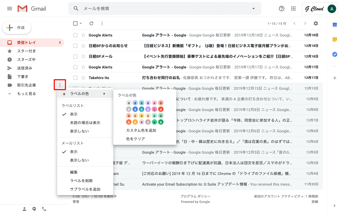Star the 日経BPメール message
The width and height of the screenshot is (342, 213).
pyautogui.click(x=83, y=56)
